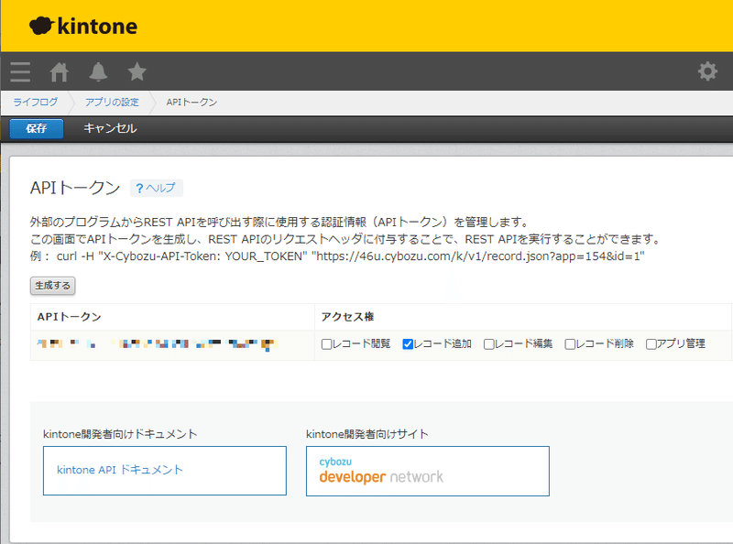Image resolution: width=733 pixels, height=544 pixels.
Task: Open the hamburger menu
Action: coord(20,72)
